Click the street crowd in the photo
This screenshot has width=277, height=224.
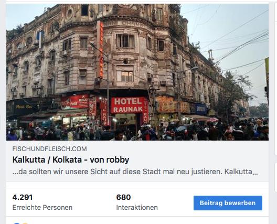tap(137, 131)
